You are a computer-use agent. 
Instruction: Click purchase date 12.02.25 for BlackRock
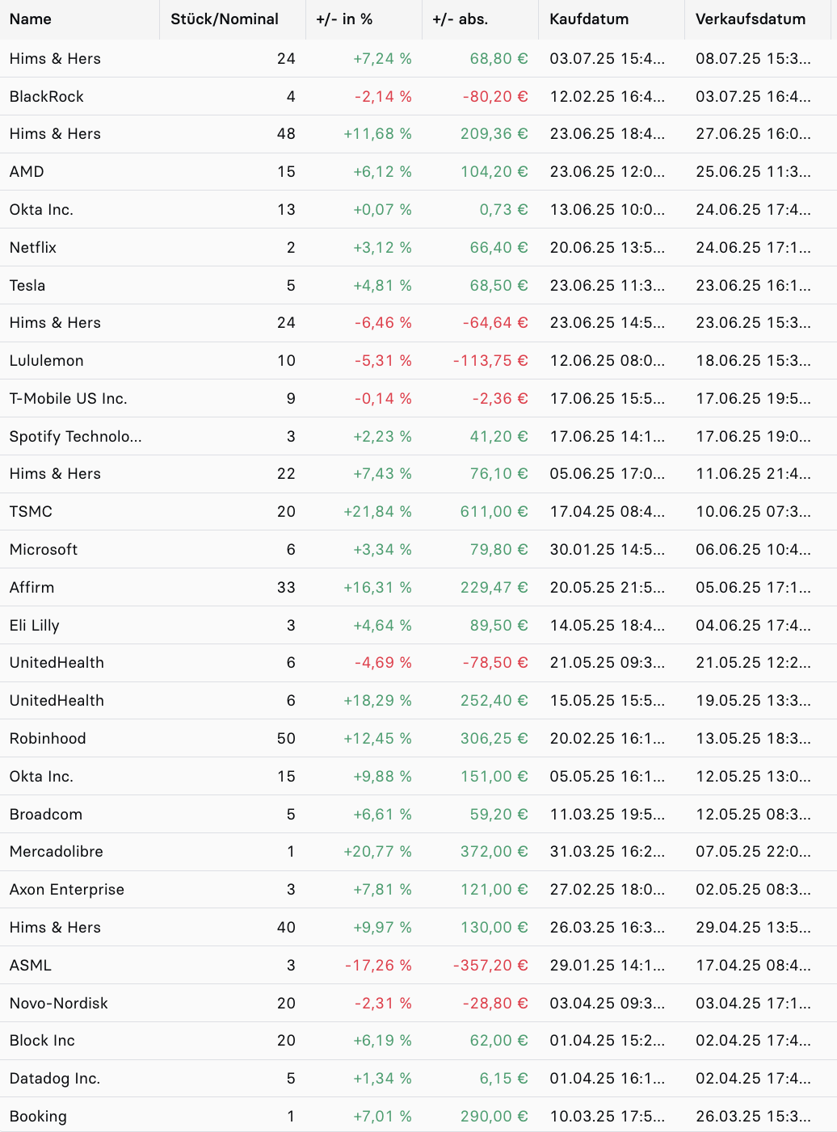(x=608, y=97)
